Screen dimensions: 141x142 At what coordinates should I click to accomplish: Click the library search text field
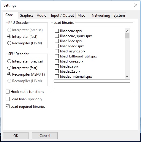click(92, 86)
